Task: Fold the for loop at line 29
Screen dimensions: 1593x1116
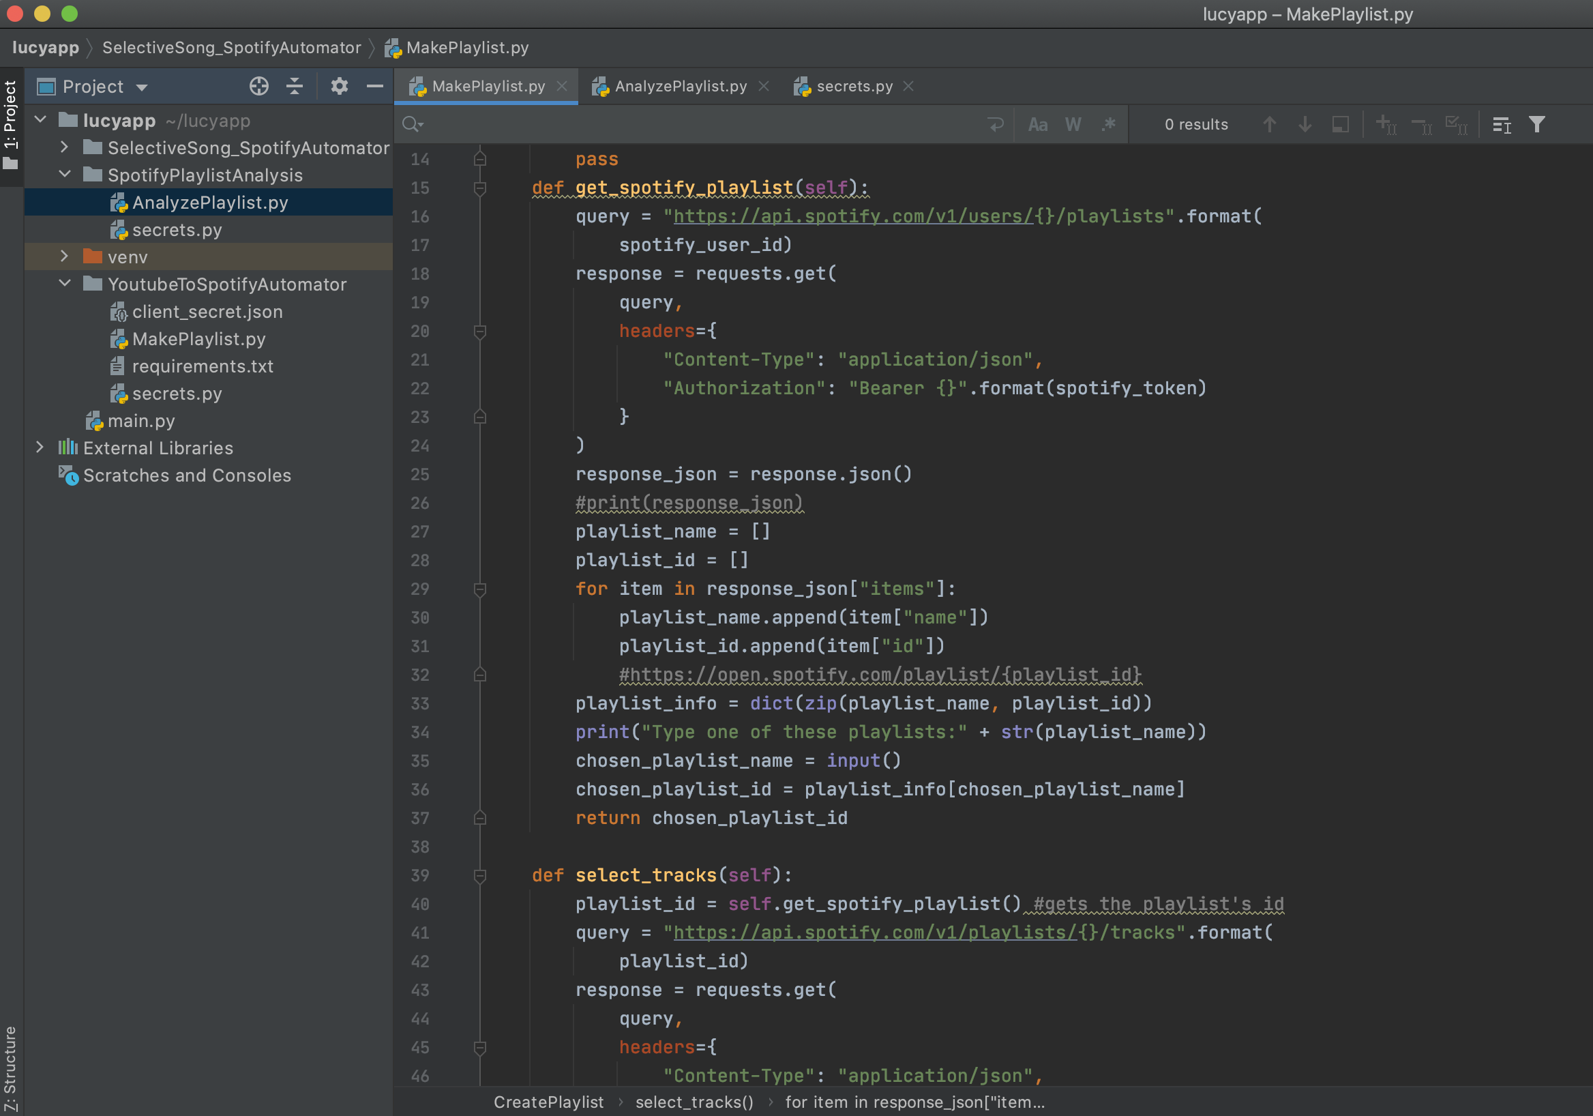Action: (479, 589)
